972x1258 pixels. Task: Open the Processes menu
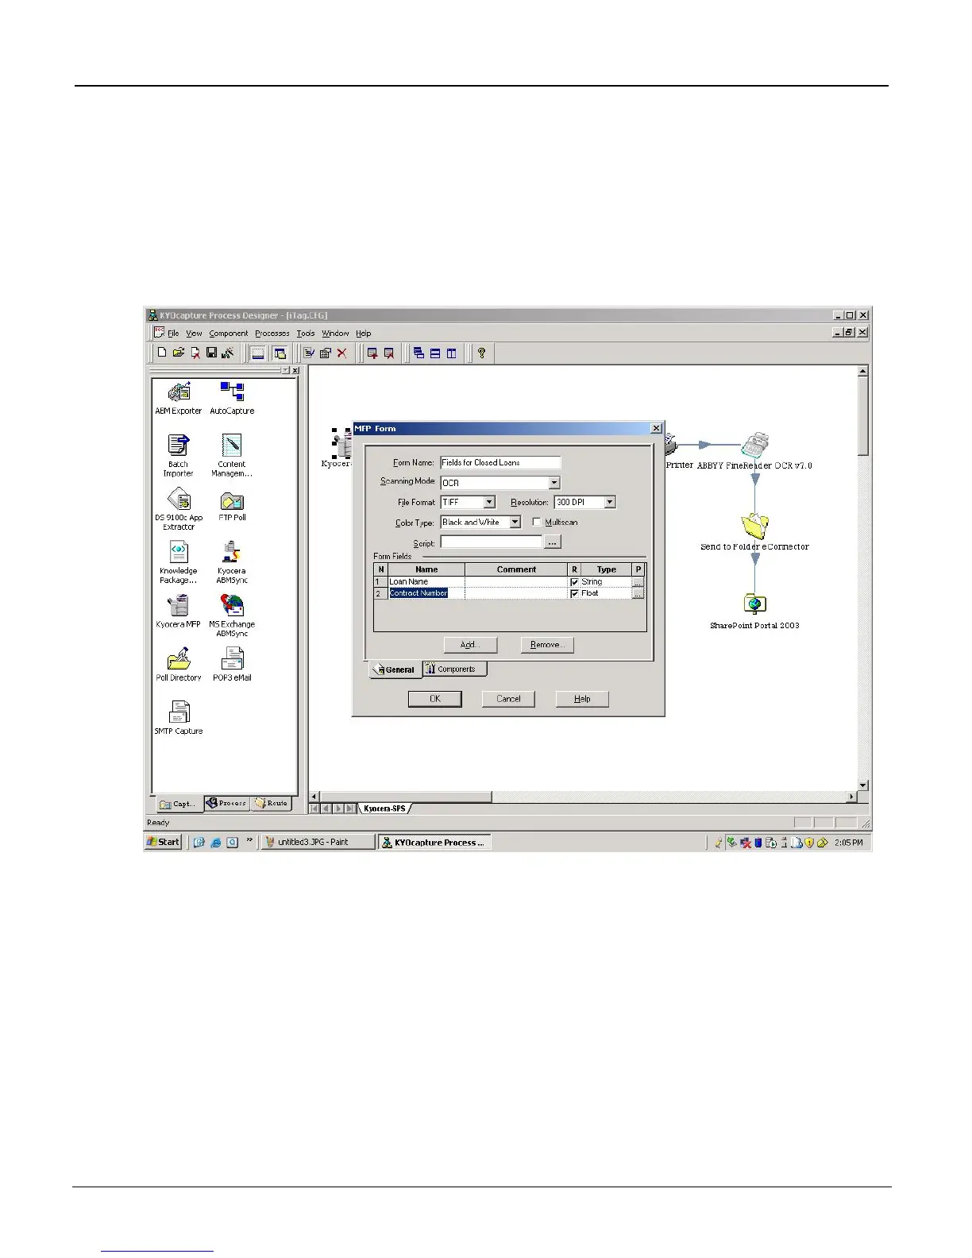click(272, 334)
